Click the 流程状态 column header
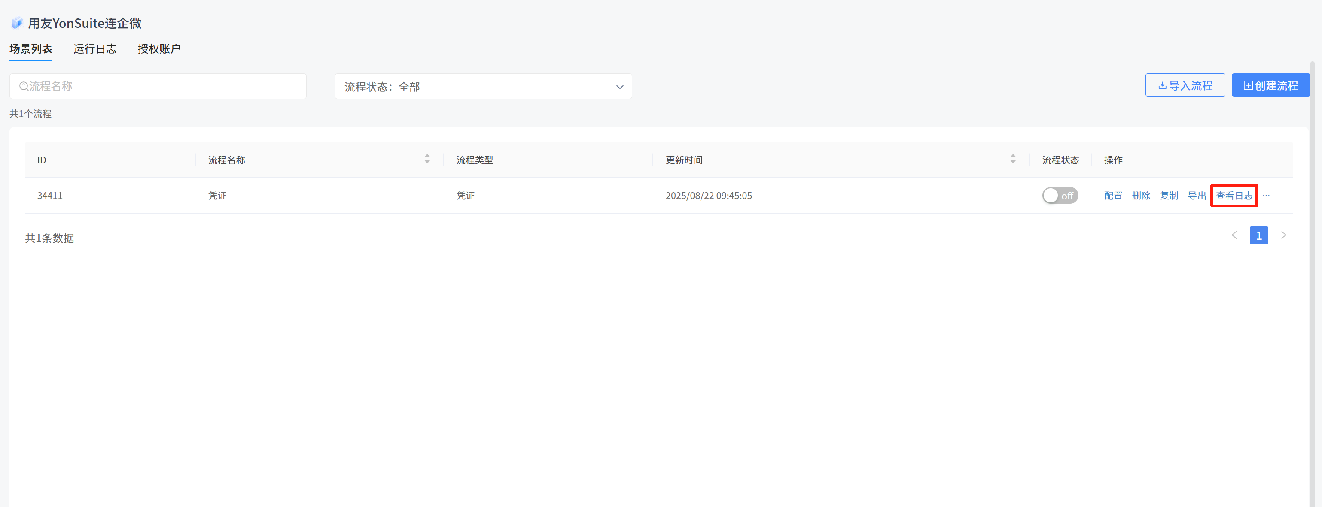Image resolution: width=1322 pixels, height=507 pixels. [x=1060, y=160]
